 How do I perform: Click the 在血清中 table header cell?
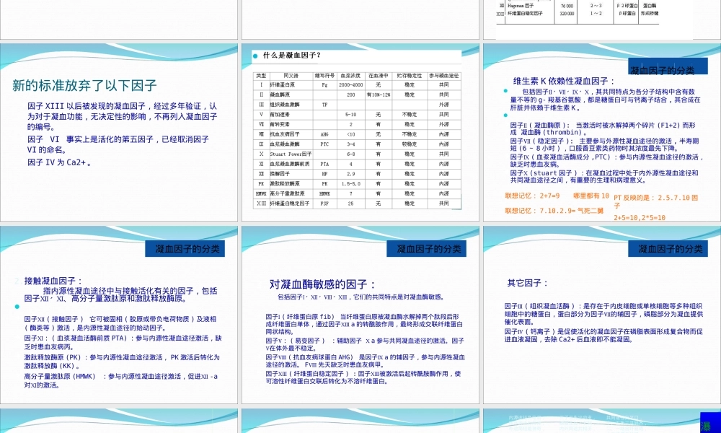[x=379, y=76]
